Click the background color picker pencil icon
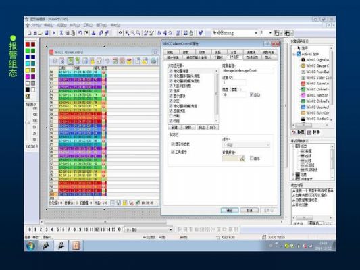The height and width of the screenshot is (270, 360). [242, 158]
